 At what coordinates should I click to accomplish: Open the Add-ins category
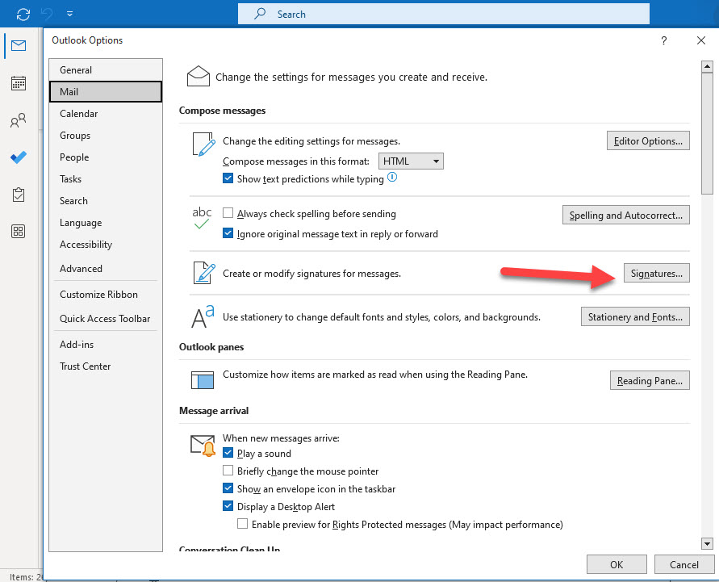coord(106,345)
